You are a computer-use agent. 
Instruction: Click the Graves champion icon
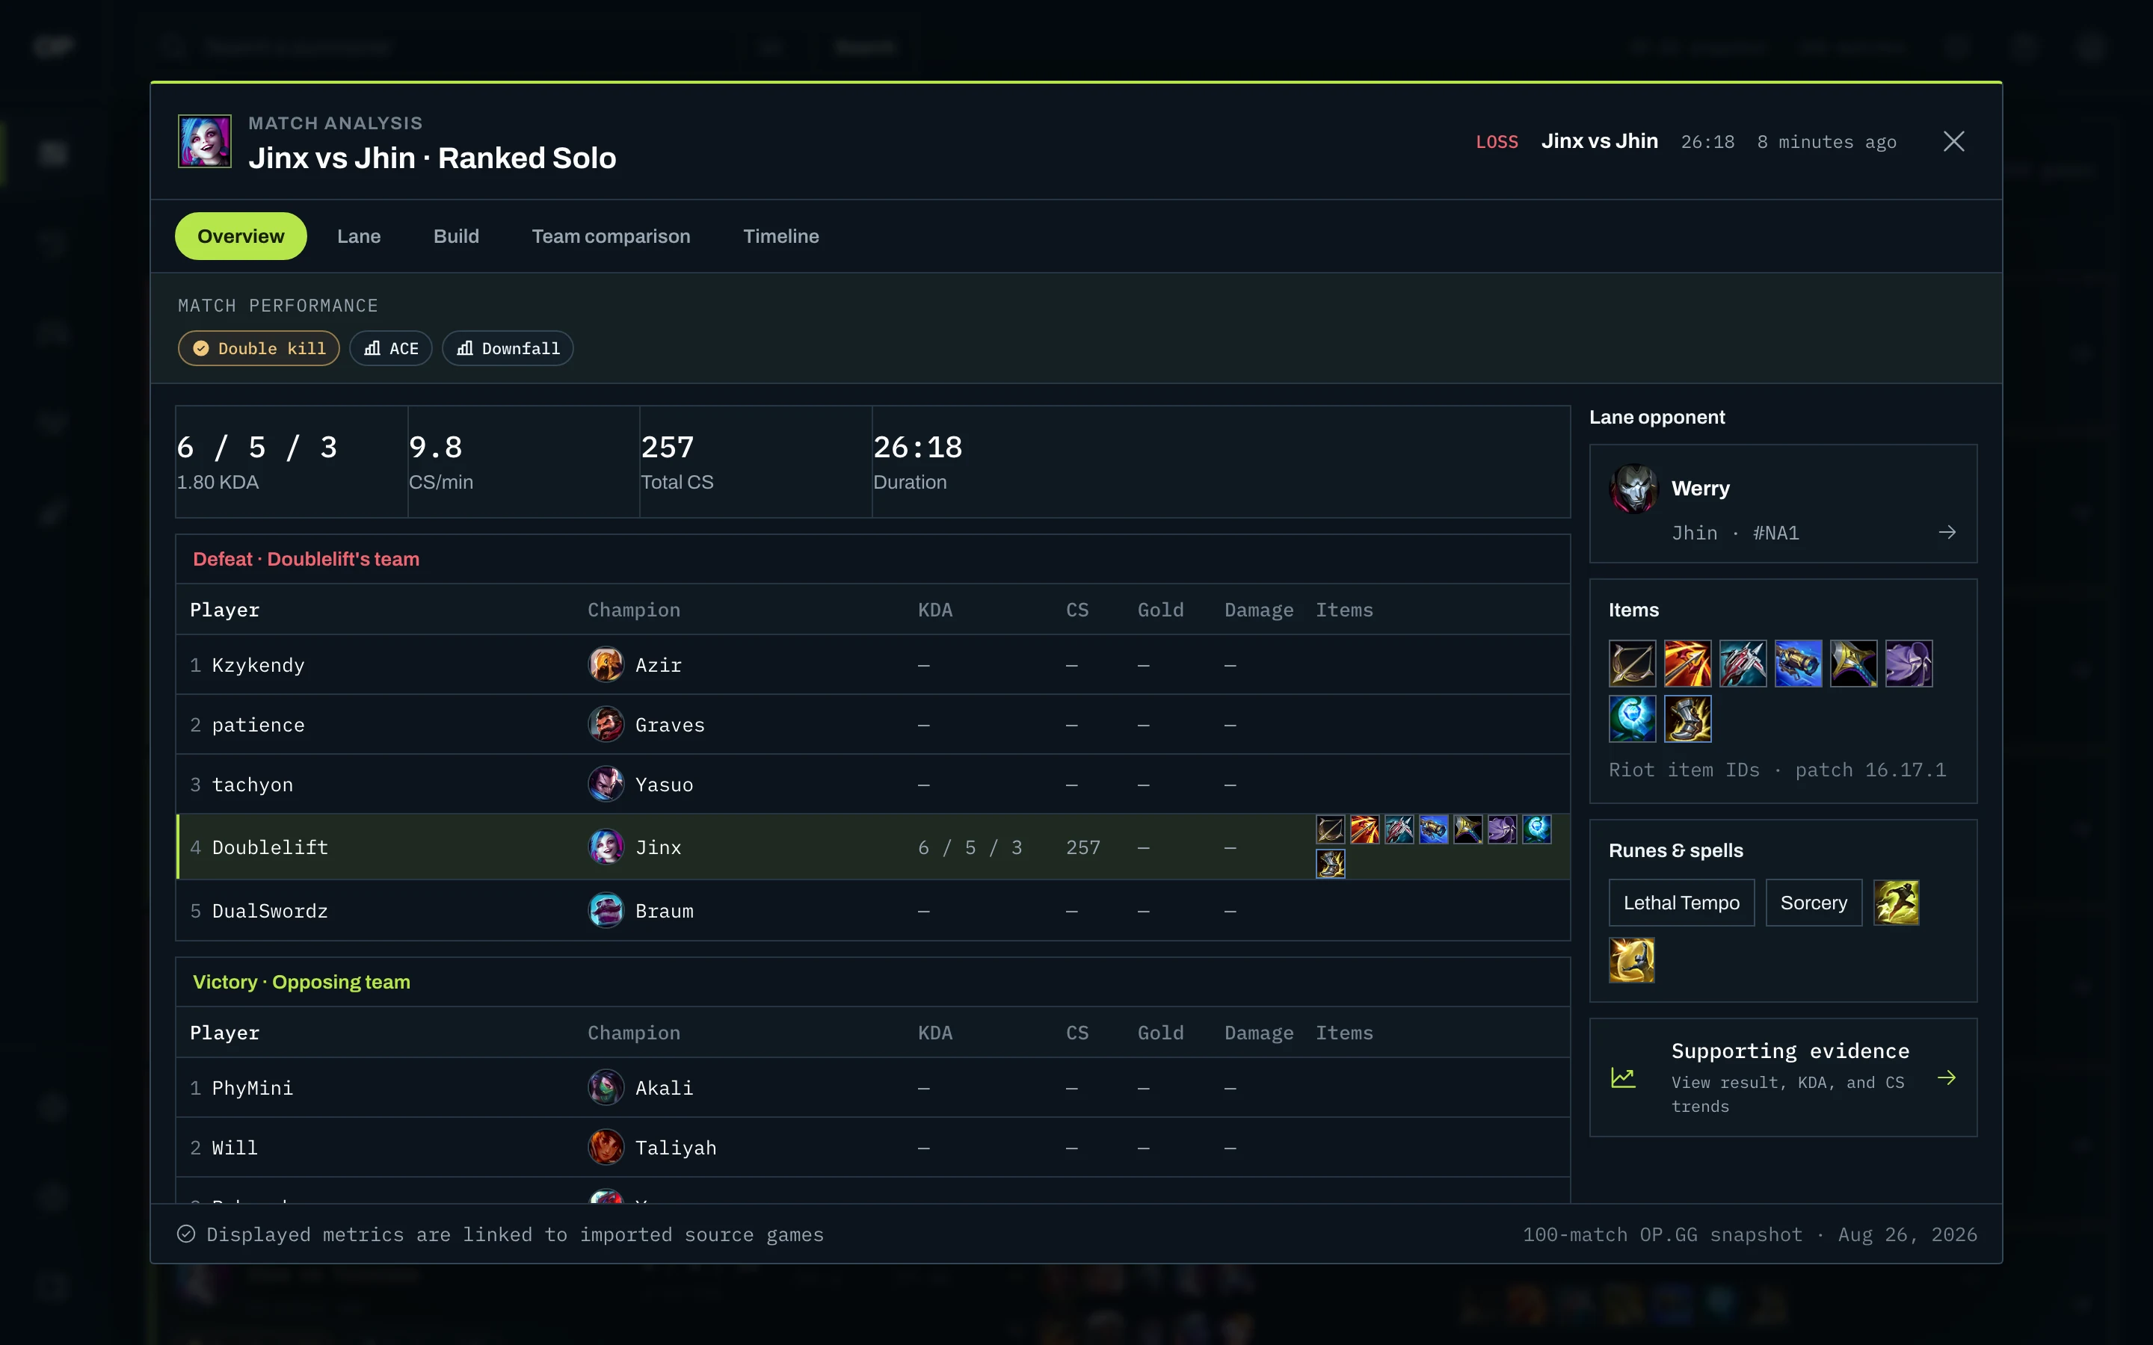point(606,724)
